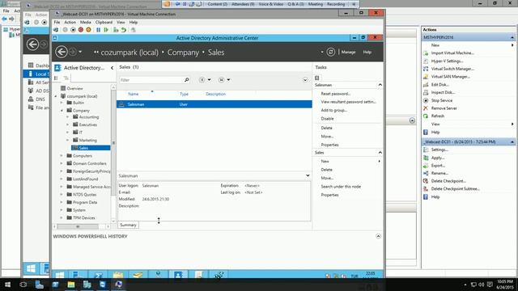
Task: Click Add to group task
Action: coord(334,110)
